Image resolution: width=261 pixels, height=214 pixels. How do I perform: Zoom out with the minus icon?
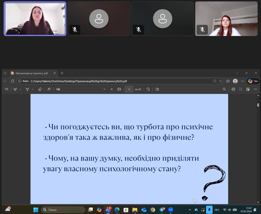[x=104, y=89]
